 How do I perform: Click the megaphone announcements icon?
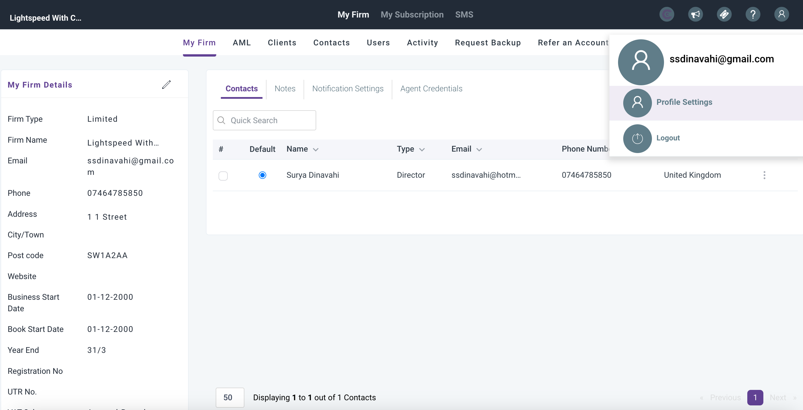click(x=695, y=14)
